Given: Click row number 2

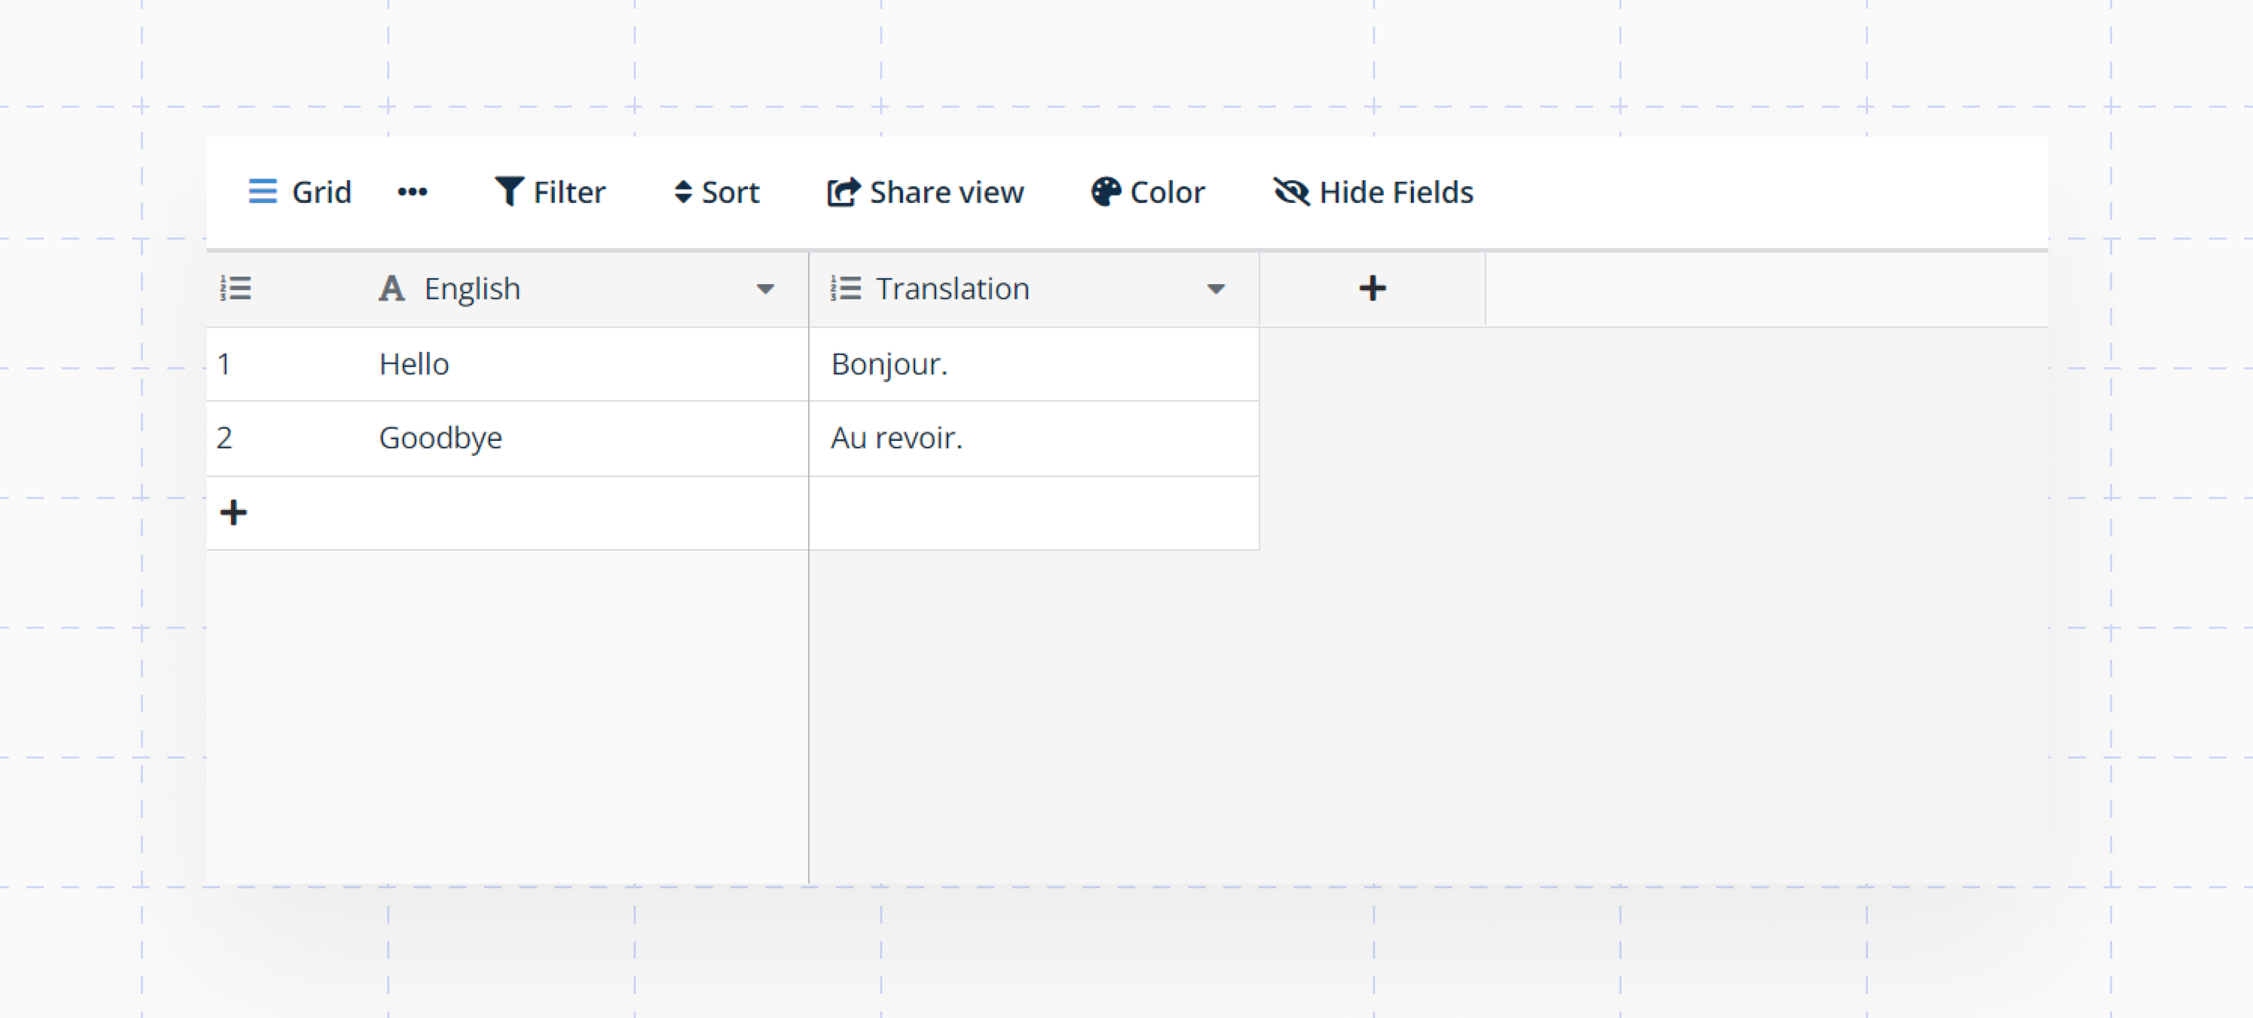Looking at the screenshot, I should pyautogui.click(x=225, y=438).
